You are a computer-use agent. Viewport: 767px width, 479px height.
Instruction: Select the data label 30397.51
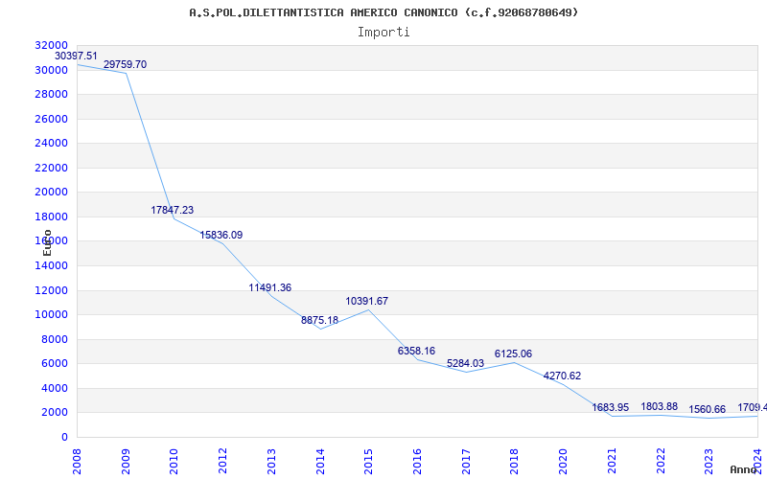[76, 57]
